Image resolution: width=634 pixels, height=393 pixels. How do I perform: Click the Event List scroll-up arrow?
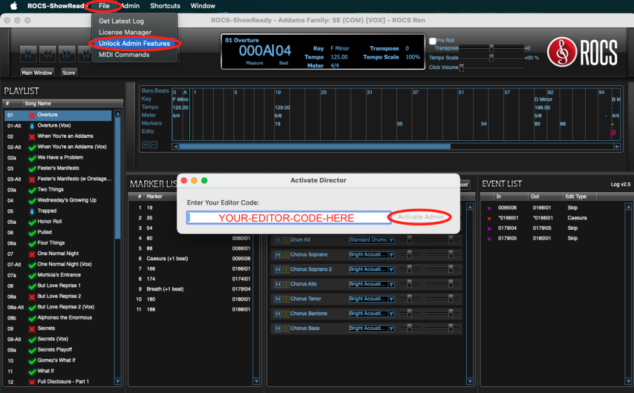[x=628, y=206]
